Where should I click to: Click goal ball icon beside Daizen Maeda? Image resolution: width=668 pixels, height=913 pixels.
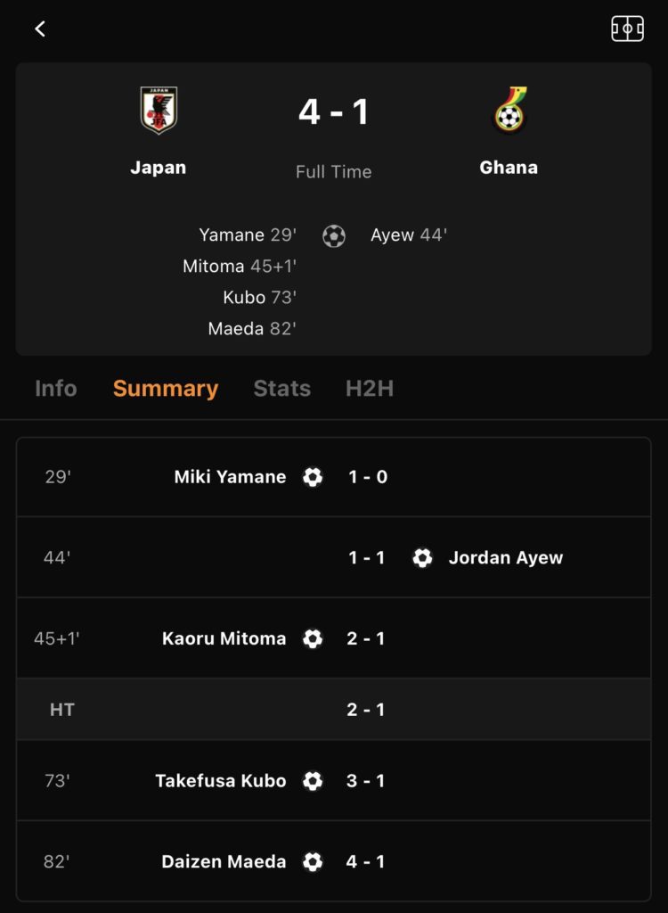[x=313, y=862]
